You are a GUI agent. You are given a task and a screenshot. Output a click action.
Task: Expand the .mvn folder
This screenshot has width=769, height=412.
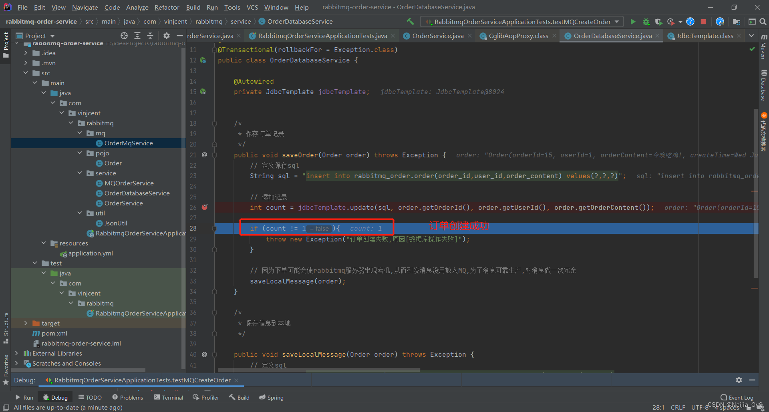click(x=26, y=63)
